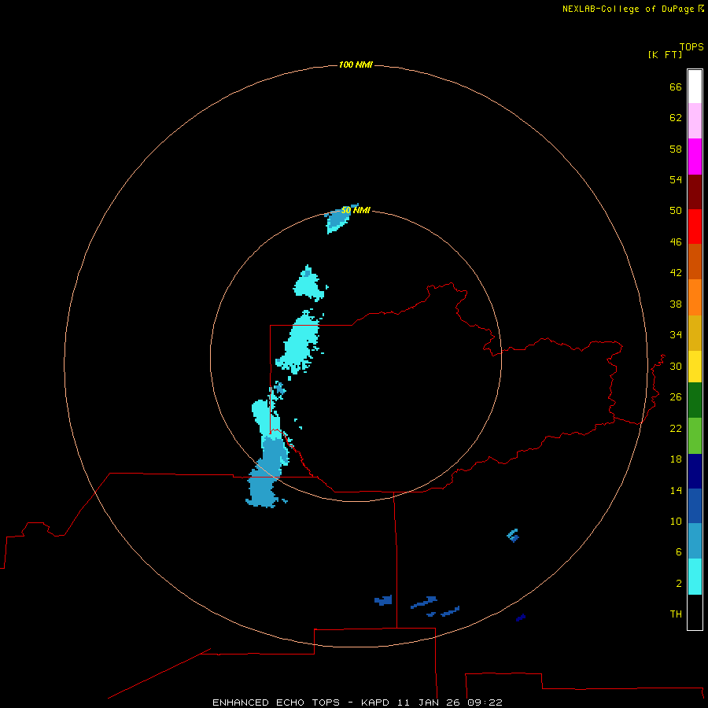Click the 100 NMI range ring label

356,65
